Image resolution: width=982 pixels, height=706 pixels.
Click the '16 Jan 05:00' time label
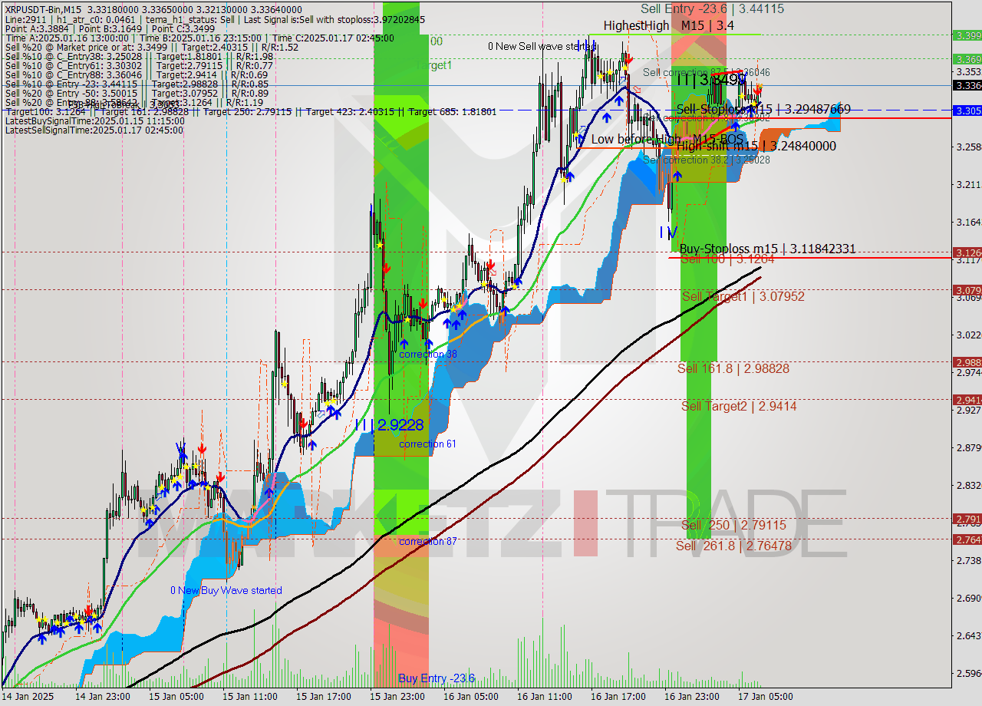pos(470,697)
